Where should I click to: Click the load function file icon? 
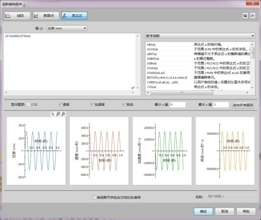pyautogui.click(x=252, y=16)
